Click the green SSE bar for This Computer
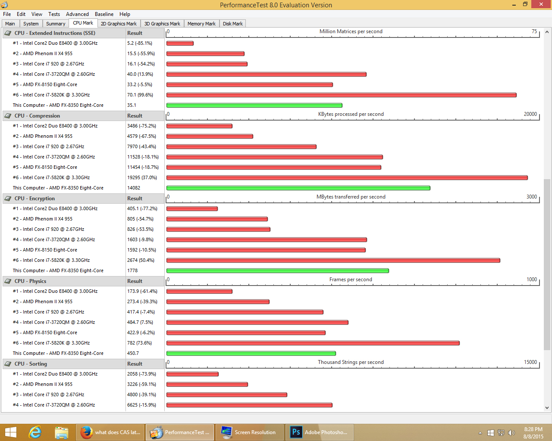 pos(254,105)
